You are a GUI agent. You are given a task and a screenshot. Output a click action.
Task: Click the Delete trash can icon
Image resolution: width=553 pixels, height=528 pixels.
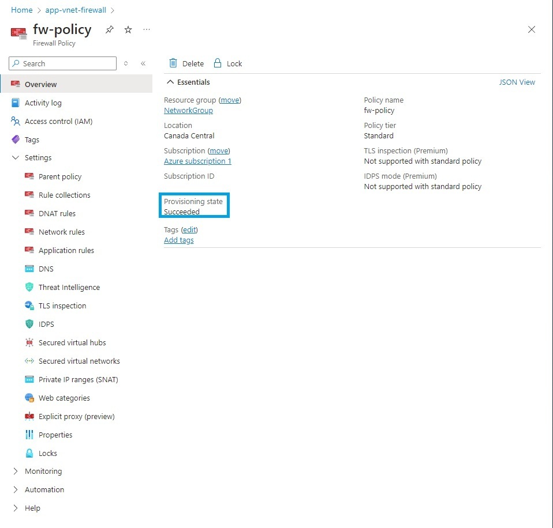click(173, 63)
